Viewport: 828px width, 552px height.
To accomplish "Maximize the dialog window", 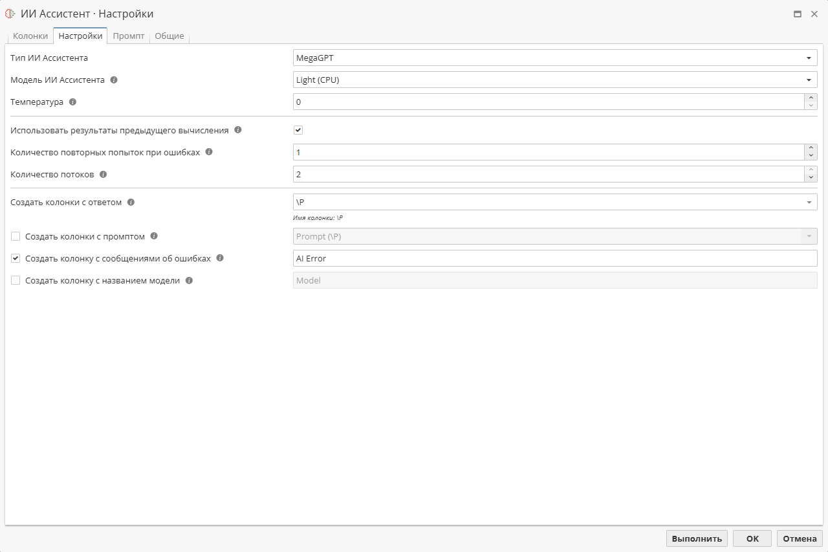I will pos(798,14).
